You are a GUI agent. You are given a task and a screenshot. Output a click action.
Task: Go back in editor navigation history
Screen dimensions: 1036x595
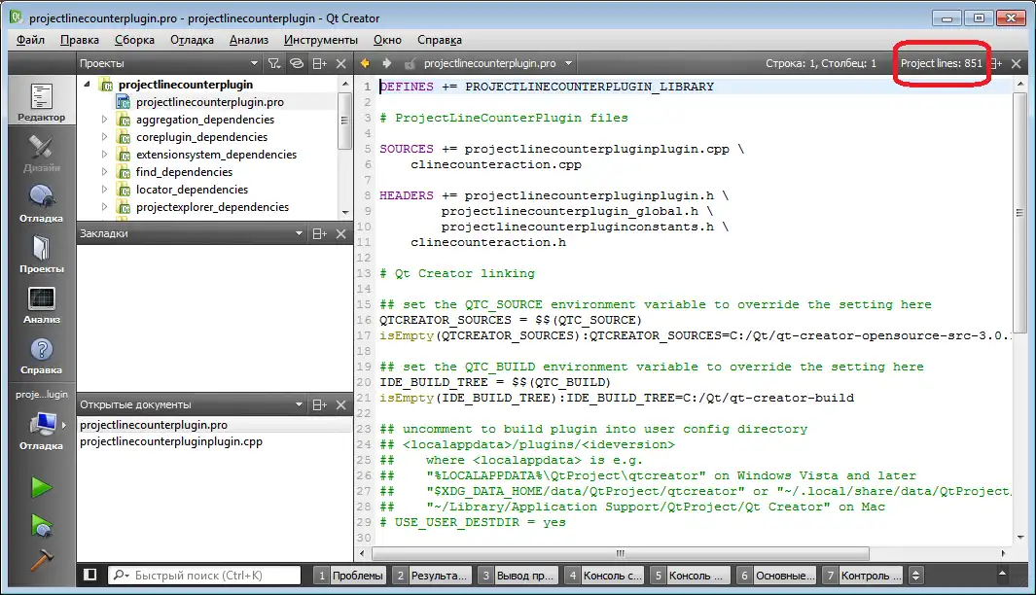[365, 63]
